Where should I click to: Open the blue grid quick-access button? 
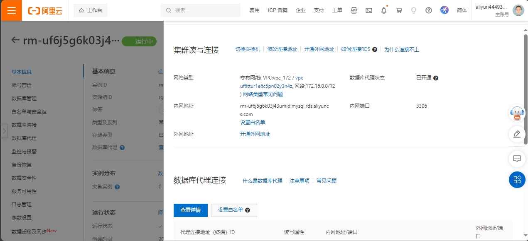(517, 179)
